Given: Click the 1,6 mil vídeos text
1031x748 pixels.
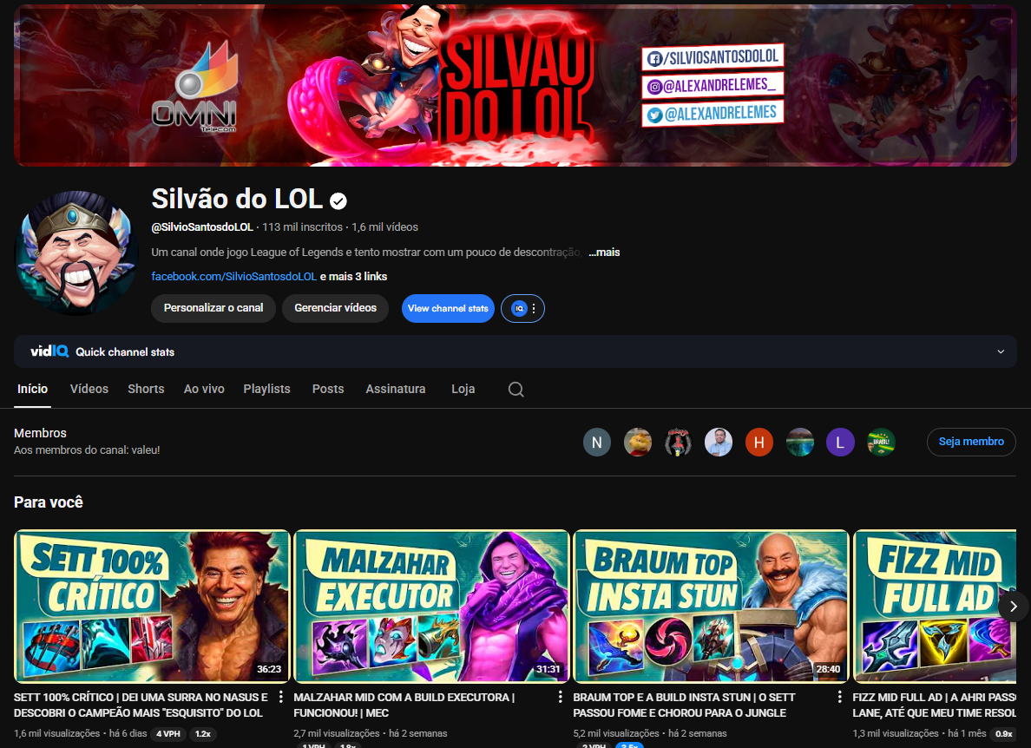Looking at the screenshot, I should pyautogui.click(x=384, y=227).
